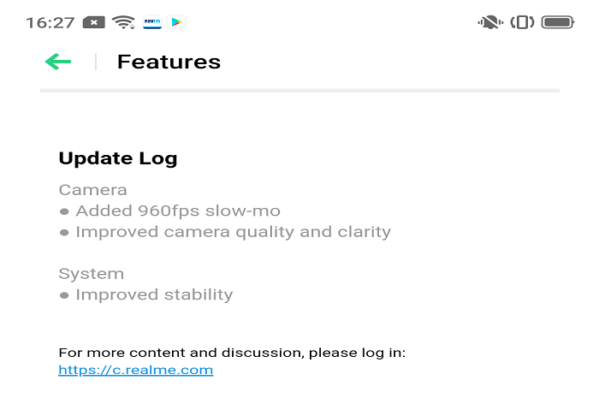
Task: Tap the Wi-Fi status icon
Action: [x=123, y=22]
